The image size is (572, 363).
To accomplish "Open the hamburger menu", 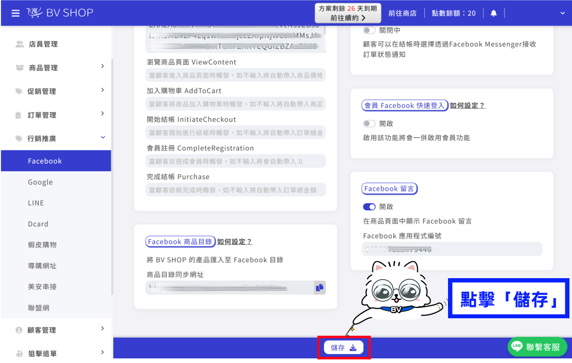I will coord(15,13).
